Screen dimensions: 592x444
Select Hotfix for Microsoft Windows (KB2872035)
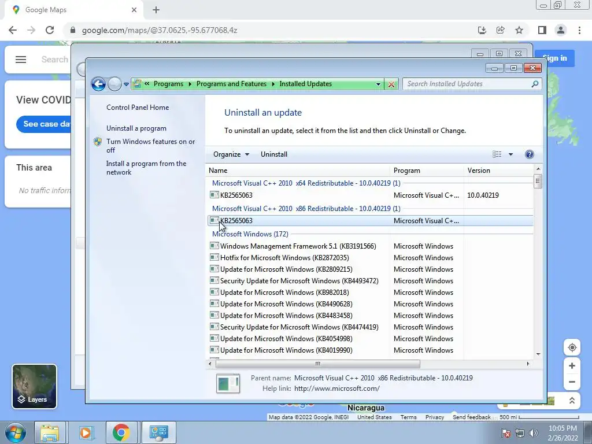click(x=370, y=258)
